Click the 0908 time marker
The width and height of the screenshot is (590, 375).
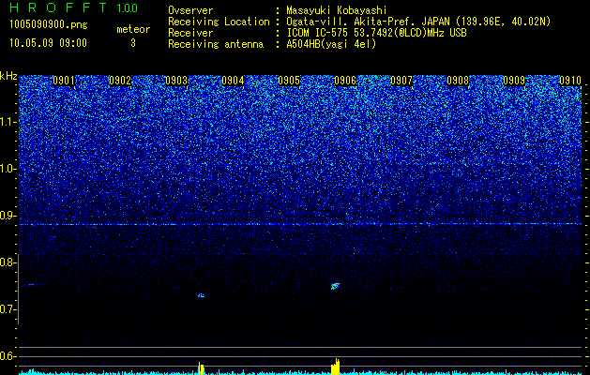pyautogui.click(x=458, y=81)
